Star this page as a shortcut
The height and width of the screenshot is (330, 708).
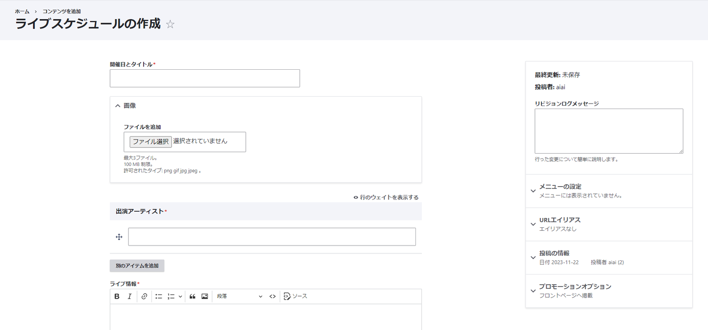coord(170,24)
